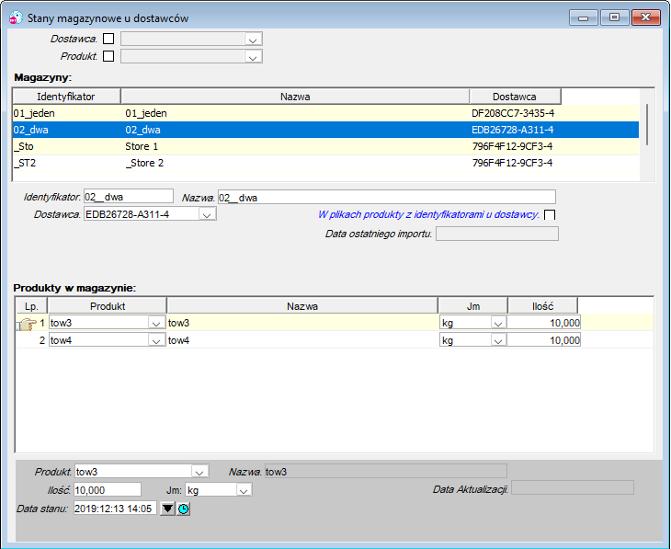This screenshot has height=549, width=671.
Task: Expand Dostawca dropdown showing EDB26728-A311-4
Action: pyautogui.click(x=207, y=214)
